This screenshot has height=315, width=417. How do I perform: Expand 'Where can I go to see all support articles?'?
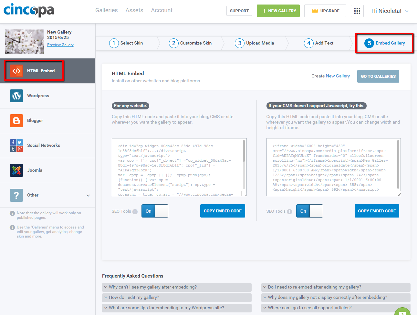point(336,308)
